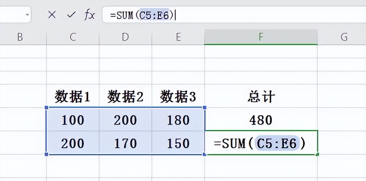The height and width of the screenshot is (181, 366).
Task: Select column C header
Action: [73, 37]
